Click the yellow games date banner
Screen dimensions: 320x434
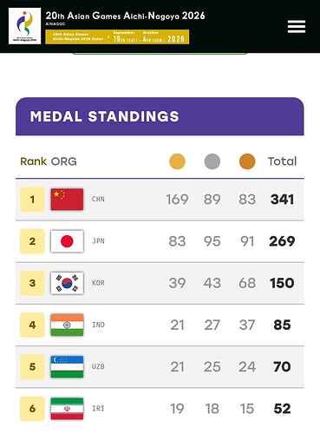(117, 36)
